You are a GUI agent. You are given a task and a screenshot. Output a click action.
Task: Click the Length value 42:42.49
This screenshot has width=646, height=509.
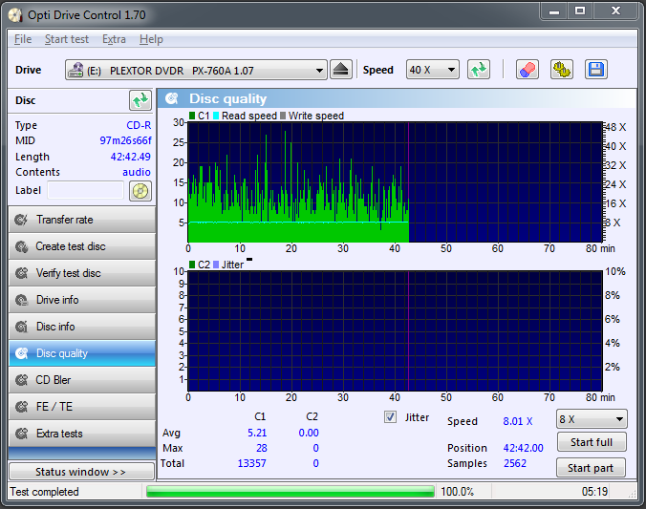click(131, 157)
